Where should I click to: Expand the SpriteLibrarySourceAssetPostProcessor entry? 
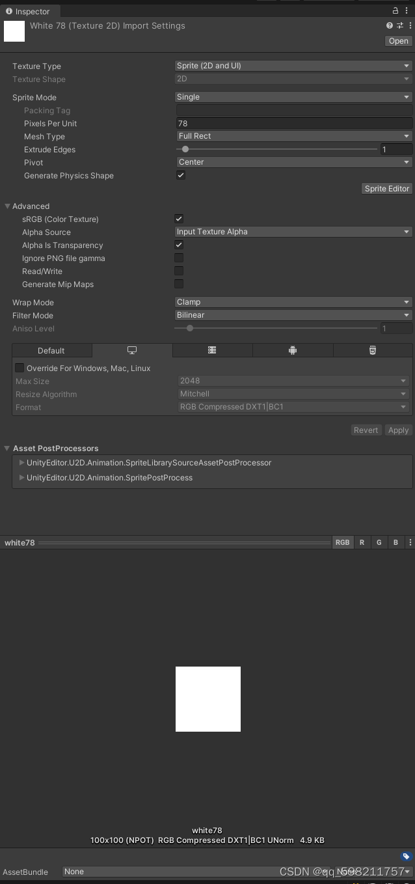point(21,463)
